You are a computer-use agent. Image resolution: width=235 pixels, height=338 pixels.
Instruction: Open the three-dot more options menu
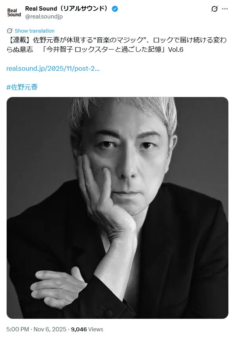pyautogui.click(x=225, y=9)
